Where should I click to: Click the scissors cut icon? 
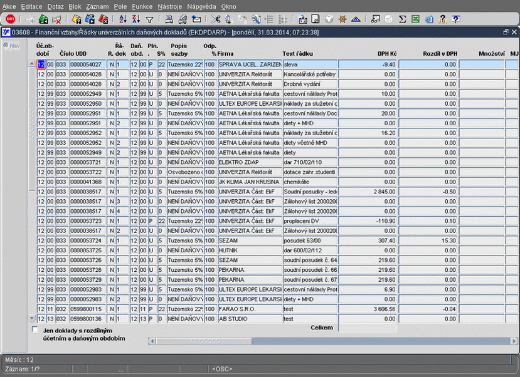point(216,19)
